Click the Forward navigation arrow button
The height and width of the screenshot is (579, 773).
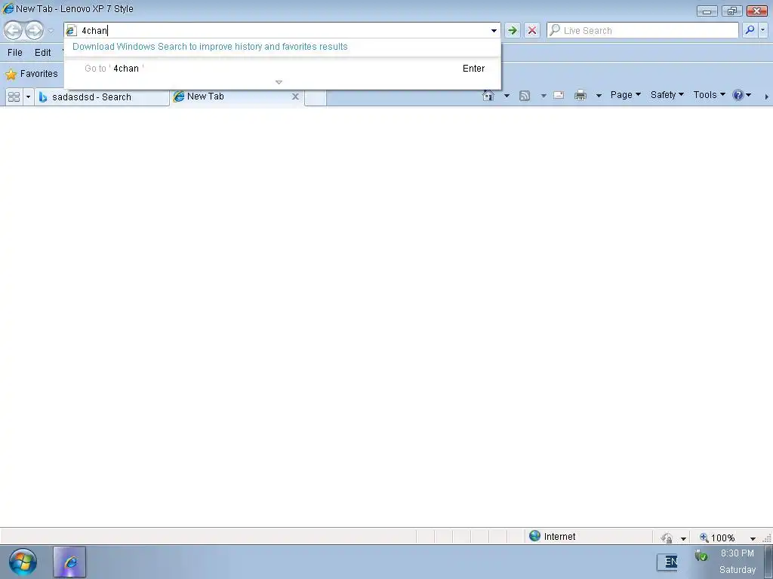point(34,30)
